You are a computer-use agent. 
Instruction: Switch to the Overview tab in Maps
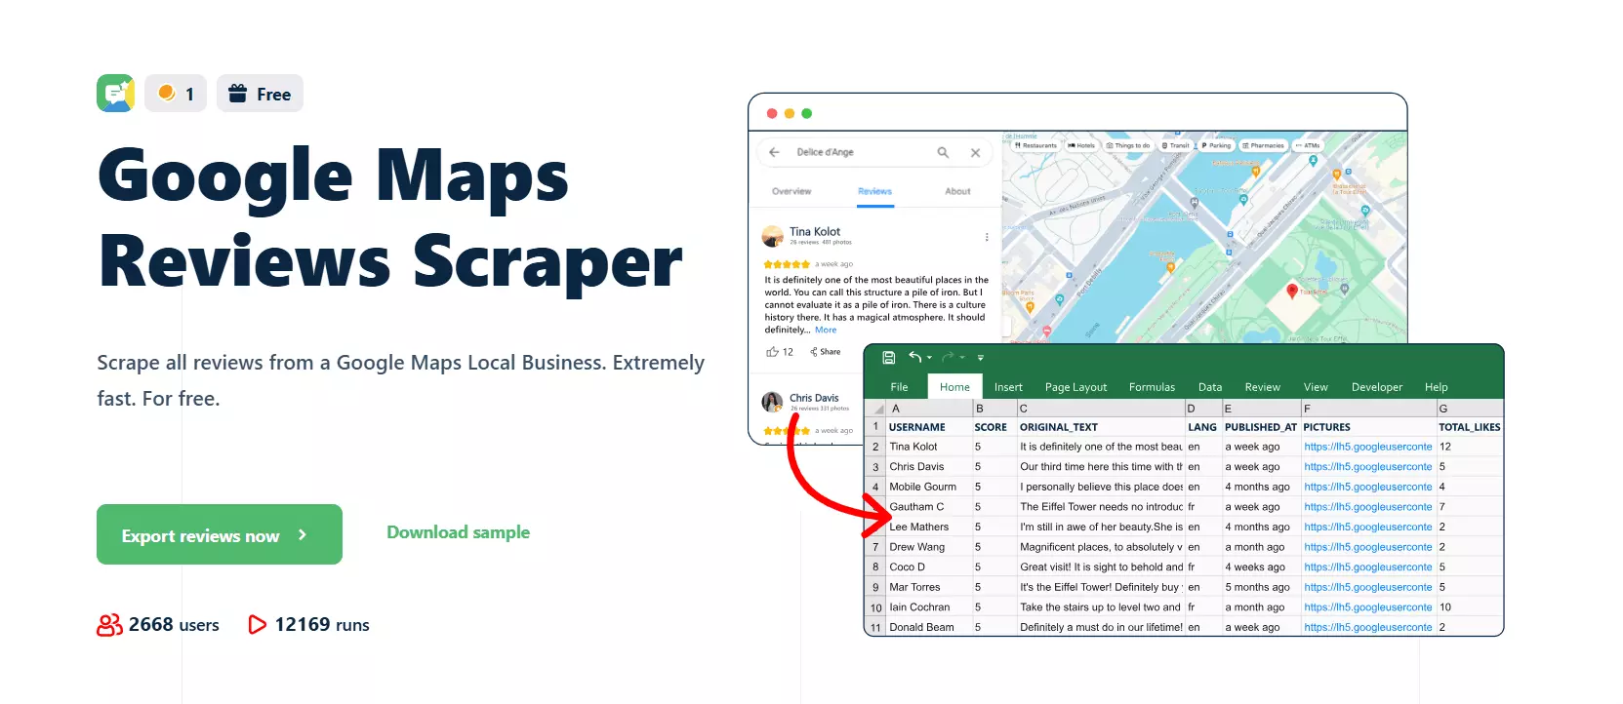point(791,191)
